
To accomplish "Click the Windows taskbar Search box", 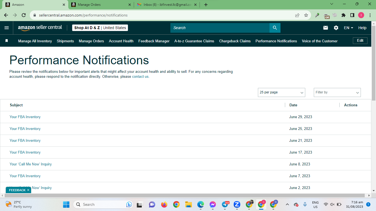I will [x=103, y=204].
